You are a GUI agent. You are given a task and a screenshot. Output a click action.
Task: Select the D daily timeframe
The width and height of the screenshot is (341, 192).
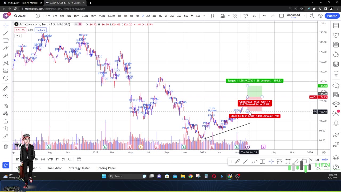pyautogui.click(x=143, y=16)
